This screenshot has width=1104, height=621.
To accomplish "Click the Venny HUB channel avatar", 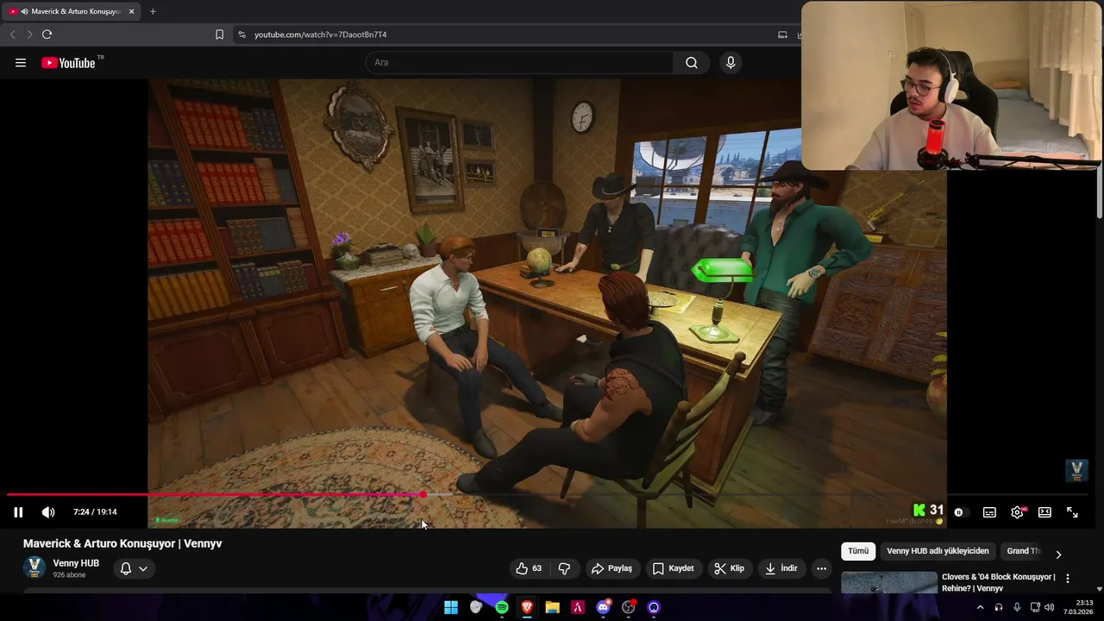I will [34, 568].
